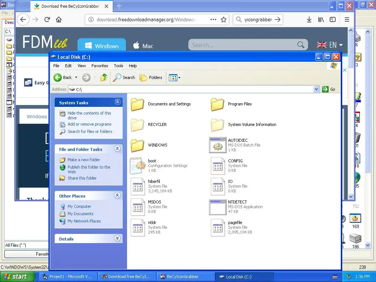Open the Views dropdown in Explorer toolbar
The width and height of the screenshot is (376, 282).
tap(174, 77)
